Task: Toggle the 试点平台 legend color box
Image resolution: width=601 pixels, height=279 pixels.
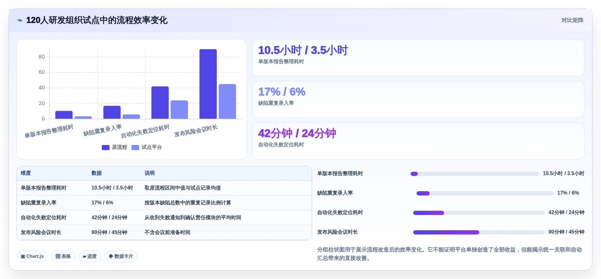Action: [x=135, y=148]
